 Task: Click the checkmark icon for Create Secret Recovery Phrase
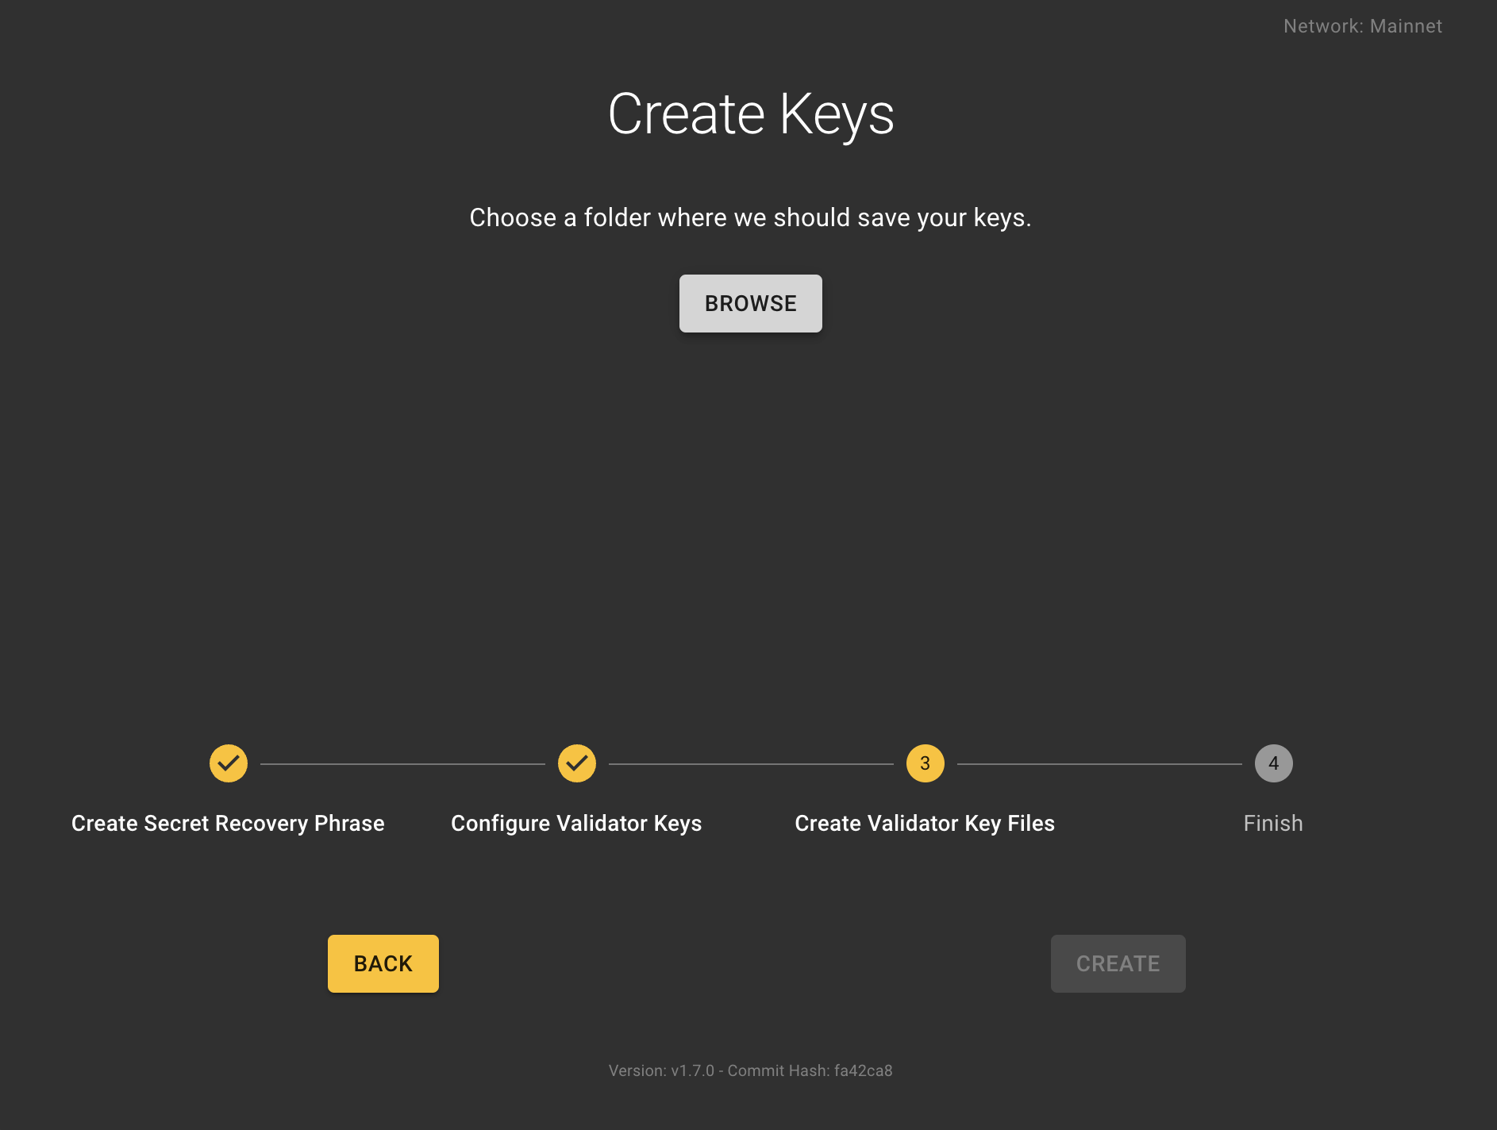pyautogui.click(x=229, y=763)
